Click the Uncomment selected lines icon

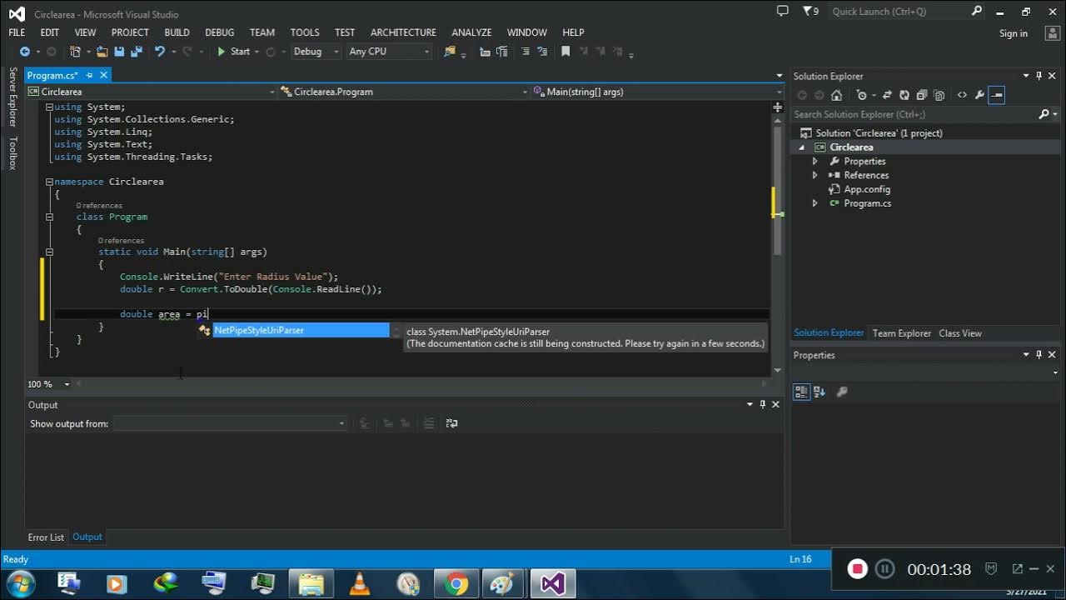(542, 52)
